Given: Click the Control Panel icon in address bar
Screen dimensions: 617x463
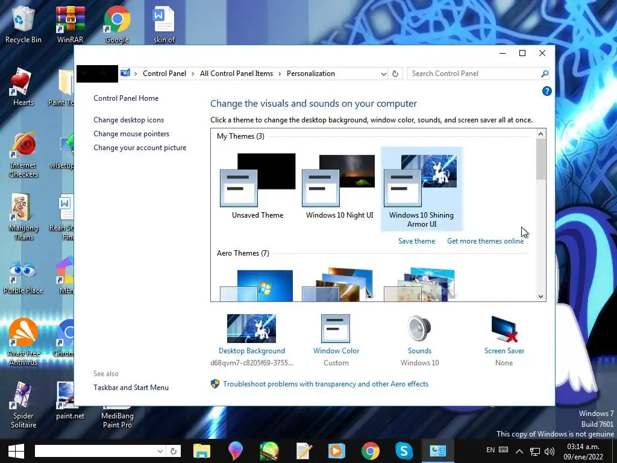Looking at the screenshot, I should point(125,73).
